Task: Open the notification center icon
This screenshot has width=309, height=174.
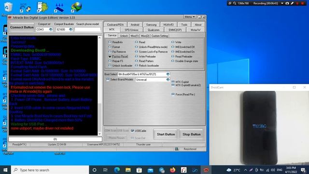Action: pos(303,170)
